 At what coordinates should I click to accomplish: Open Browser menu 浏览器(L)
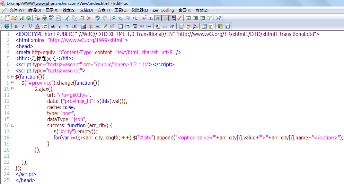pos(140,10)
